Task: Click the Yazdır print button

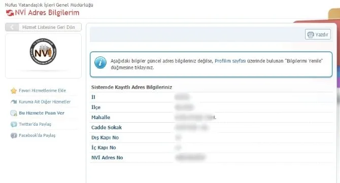Action: pyautogui.click(x=318, y=34)
